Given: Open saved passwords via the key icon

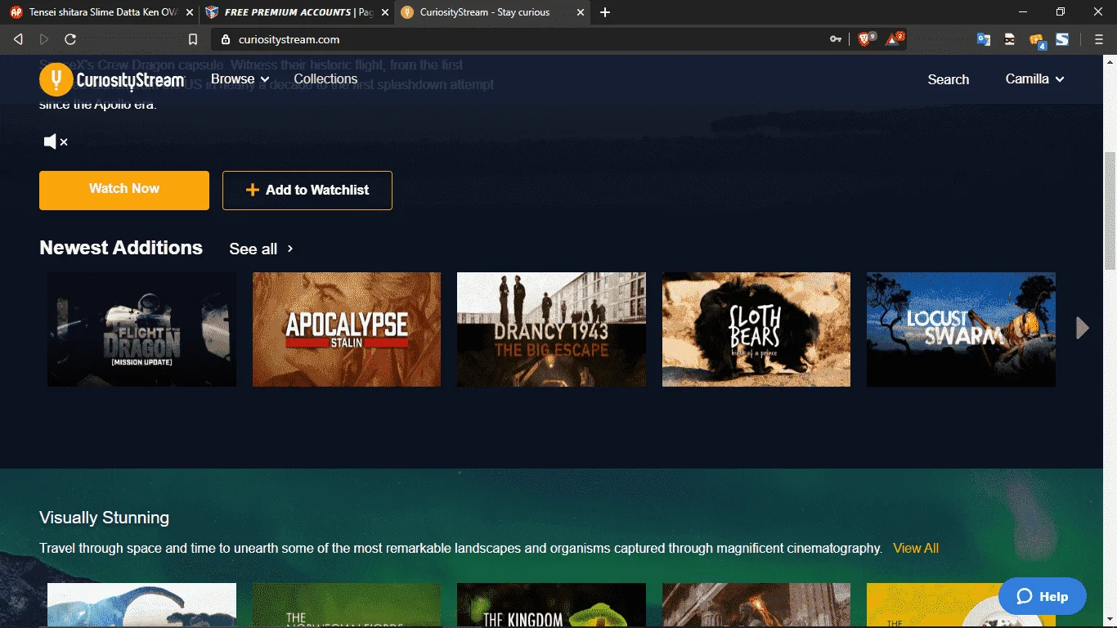Looking at the screenshot, I should point(836,39).
